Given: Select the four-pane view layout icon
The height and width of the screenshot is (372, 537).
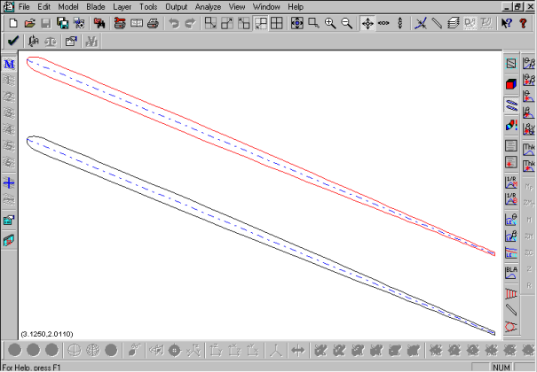Looking at the screenshot, I should tap(276, 23).
